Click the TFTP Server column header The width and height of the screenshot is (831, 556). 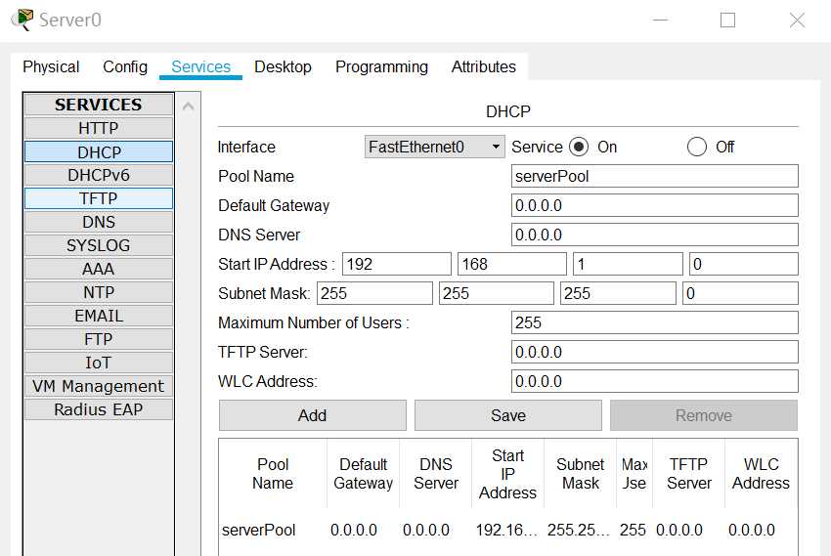(688, 473)
